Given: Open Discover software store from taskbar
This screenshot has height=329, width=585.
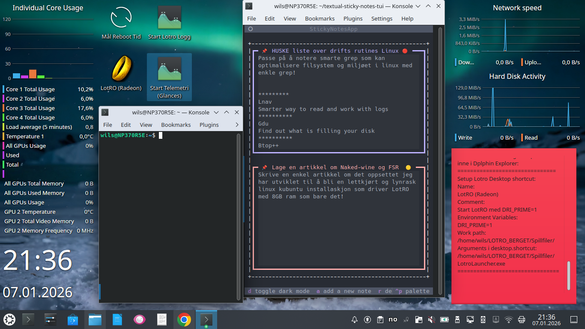Looking at the screenshot, I should click(x=73, y=320).
